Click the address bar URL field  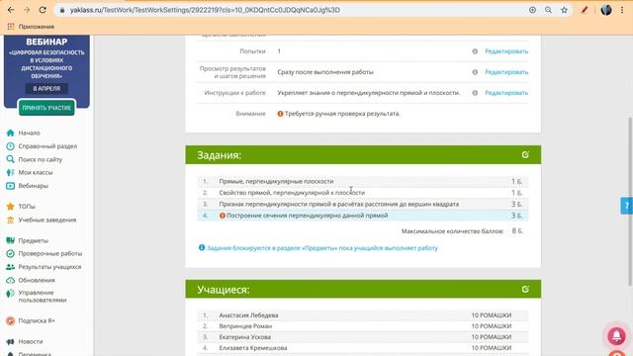205,10
